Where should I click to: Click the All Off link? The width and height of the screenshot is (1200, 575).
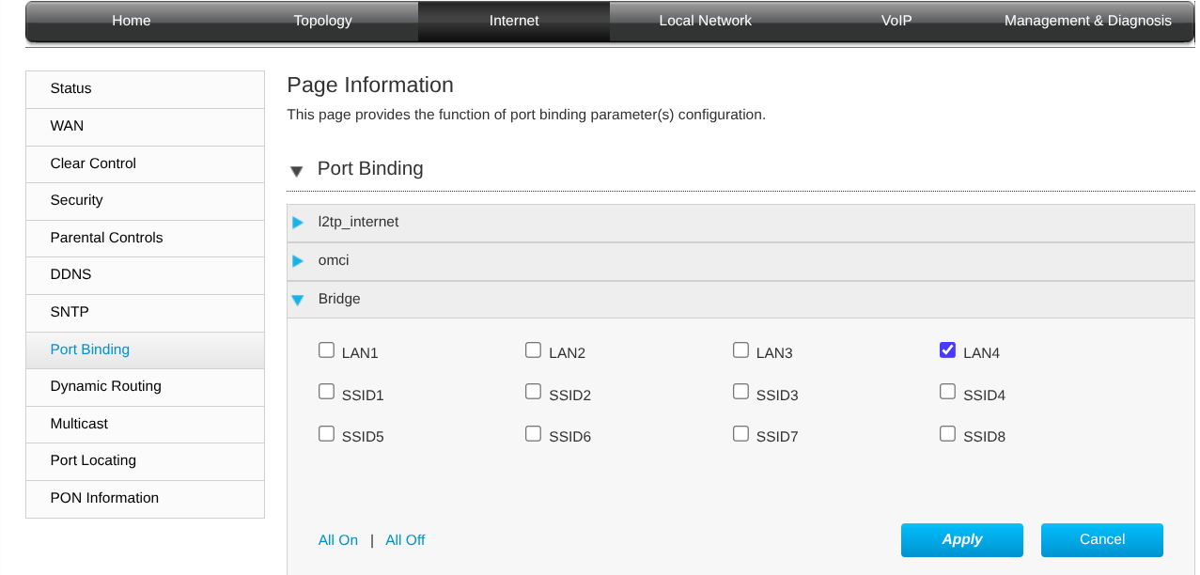pos(405,540)
